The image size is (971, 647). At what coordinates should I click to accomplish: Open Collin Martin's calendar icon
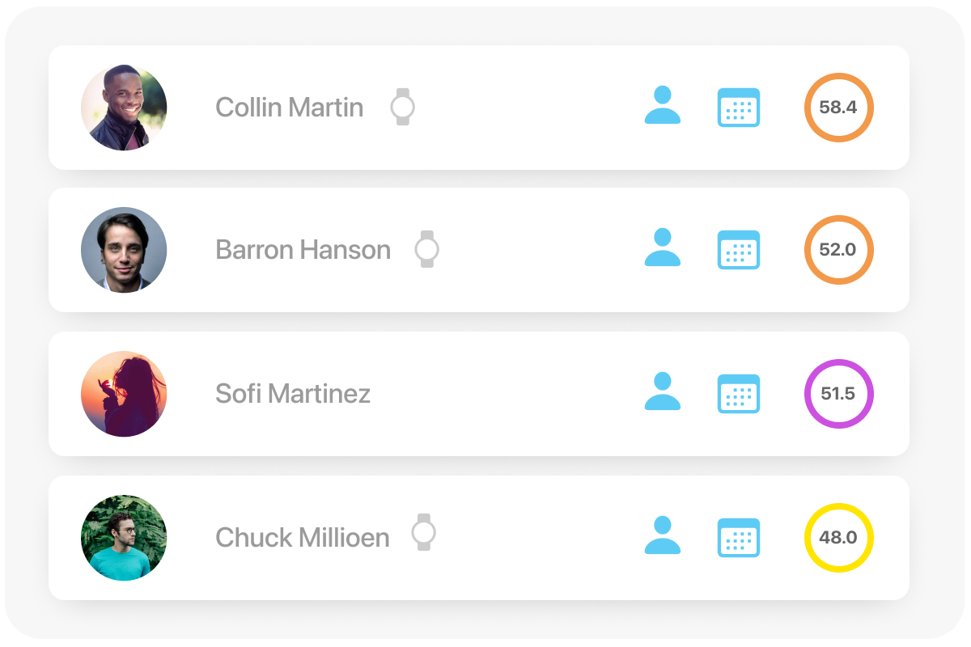tap(738, 108)
